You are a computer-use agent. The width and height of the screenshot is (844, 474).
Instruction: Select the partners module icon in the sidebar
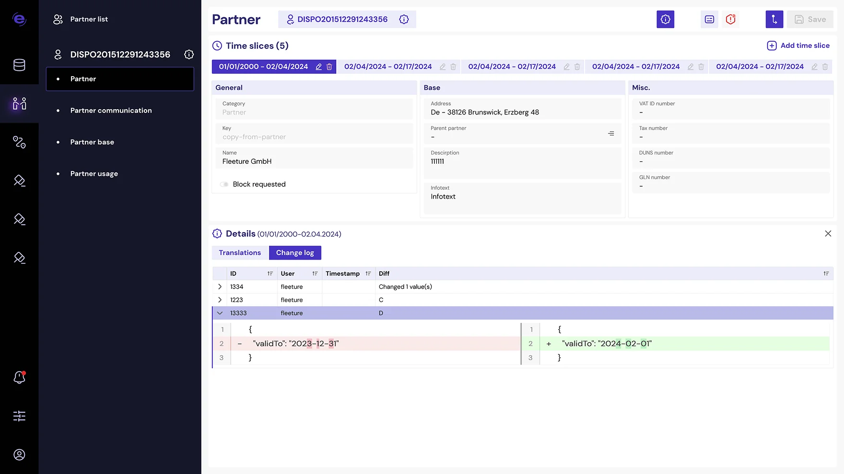(19, 103)
